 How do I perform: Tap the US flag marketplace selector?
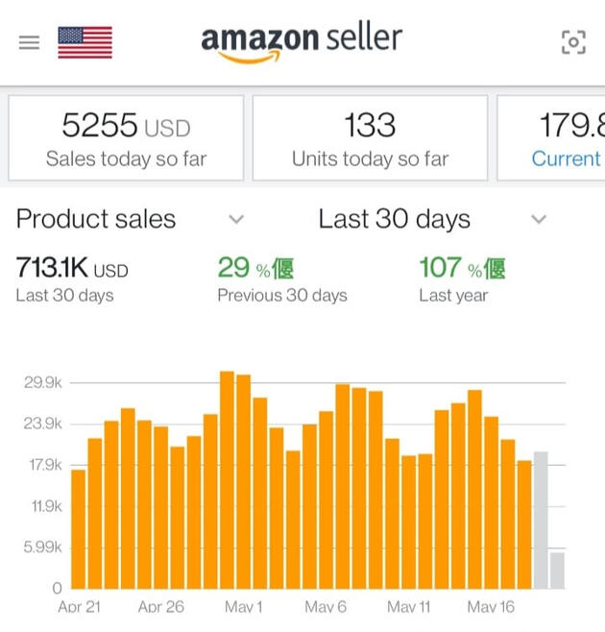point(85,42)
